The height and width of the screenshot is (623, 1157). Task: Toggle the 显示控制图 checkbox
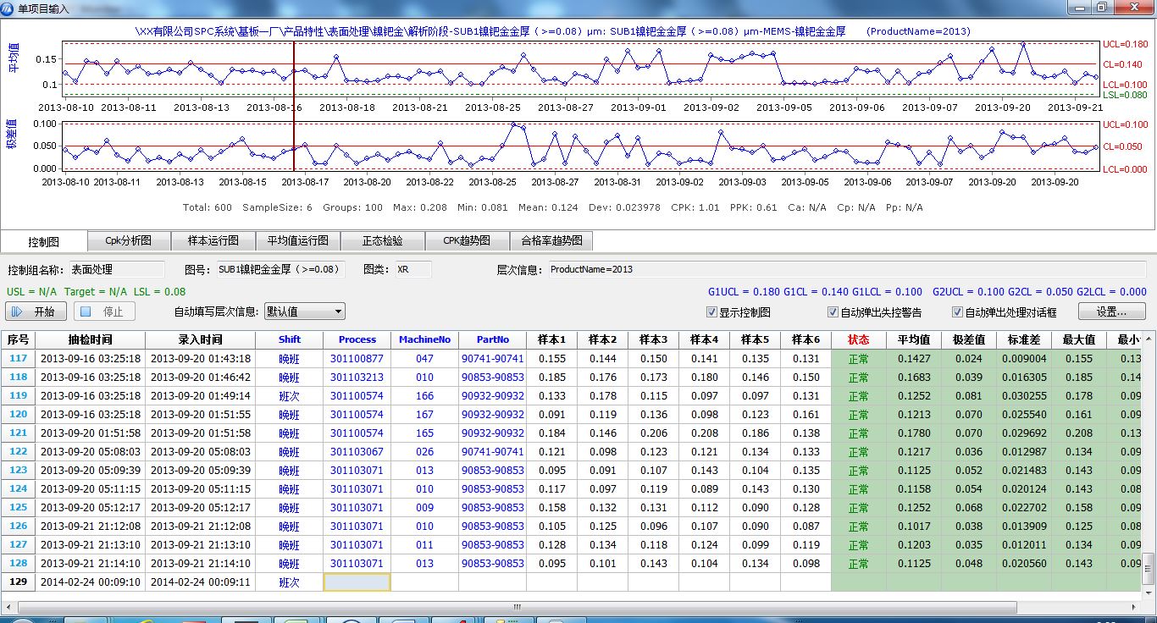712,312
